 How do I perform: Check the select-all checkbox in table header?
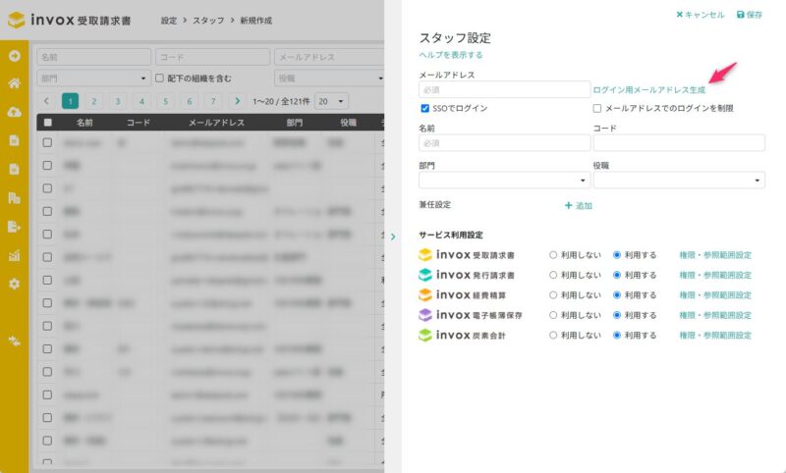point(47,122)
